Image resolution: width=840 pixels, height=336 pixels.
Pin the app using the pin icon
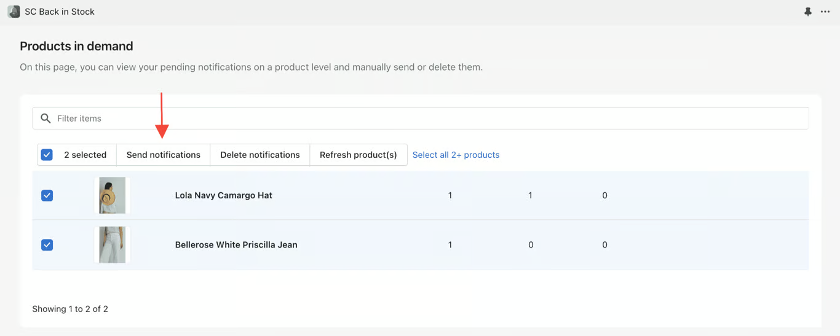pos(808,12)
